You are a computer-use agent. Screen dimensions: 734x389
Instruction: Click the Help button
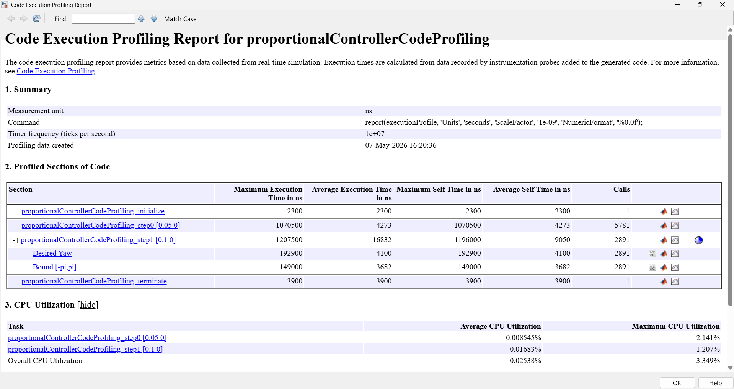tap(715, 383)
